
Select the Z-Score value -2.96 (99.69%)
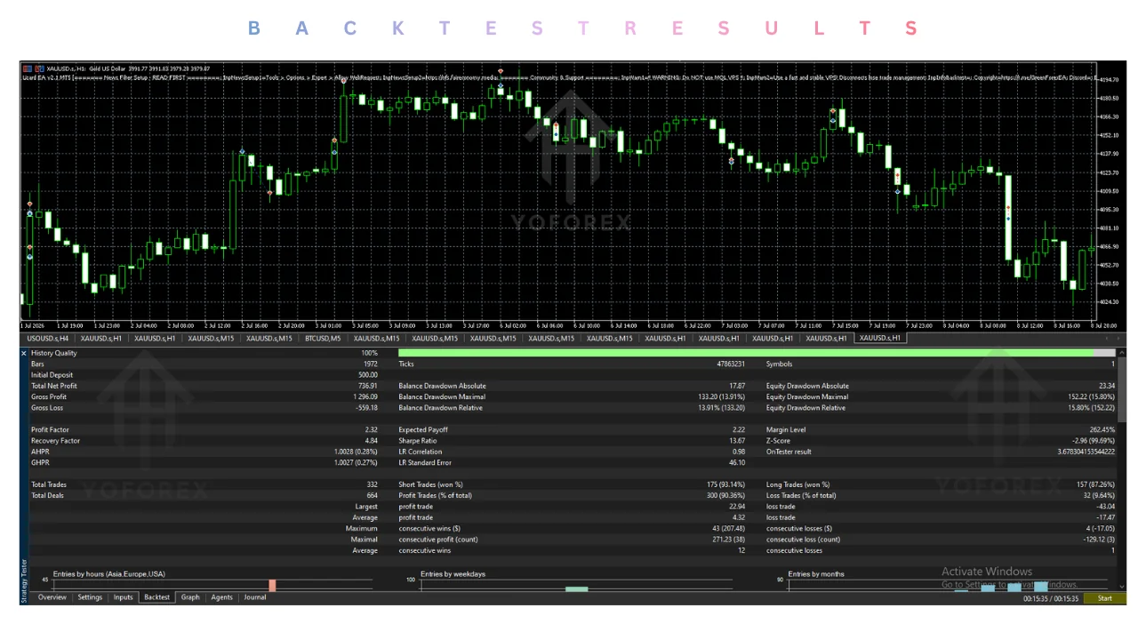(1094, 441)
